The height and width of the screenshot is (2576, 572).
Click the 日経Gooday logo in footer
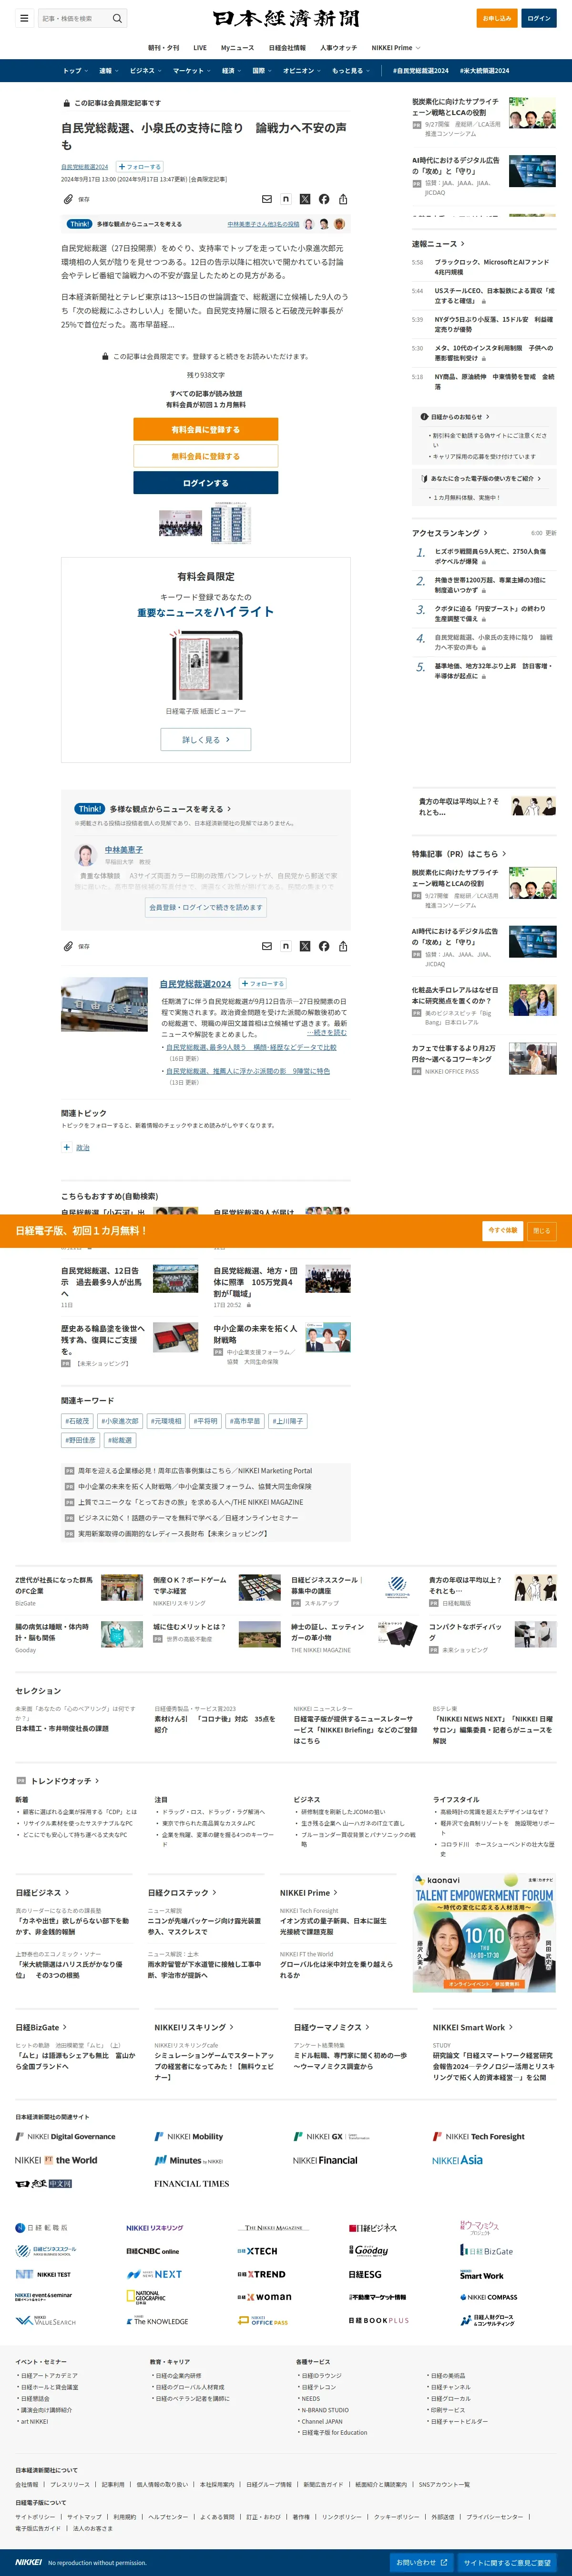click(x=368, y=2251)
